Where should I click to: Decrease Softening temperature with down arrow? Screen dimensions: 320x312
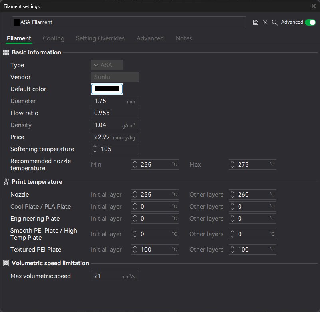pos(95,151)
